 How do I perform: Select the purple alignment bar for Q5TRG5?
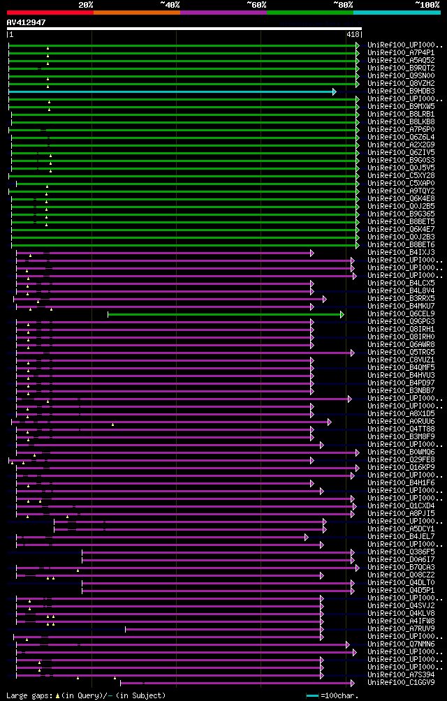(185, 353)
